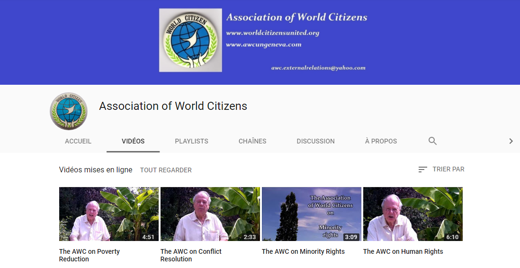Click the World Citizen logo in banner
Screen dimensions: 520x268
coord(190,40)
